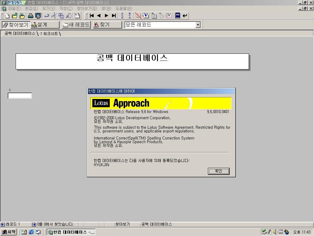This screenshot has width=314, height=236.
Task: Go to first record icon
Action: coord(92,16)
